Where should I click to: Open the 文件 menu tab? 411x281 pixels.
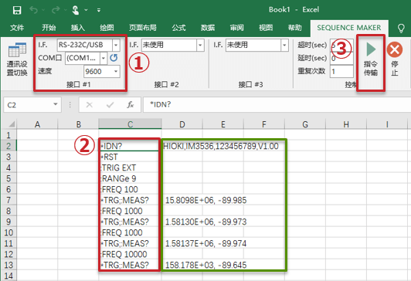[x=17, y=28]
